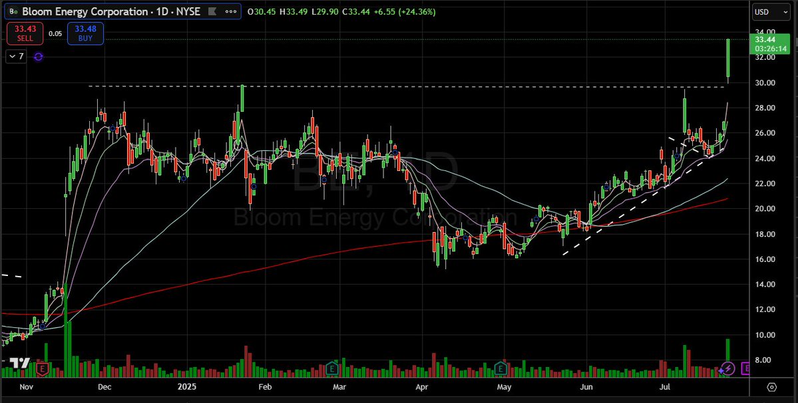Click the open value O30.45

point(262,11)
